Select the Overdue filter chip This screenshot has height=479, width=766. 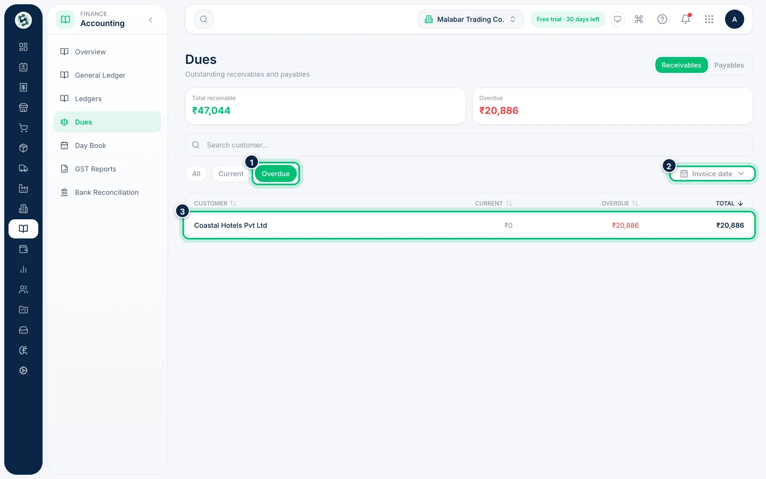(x=276, y=173)
